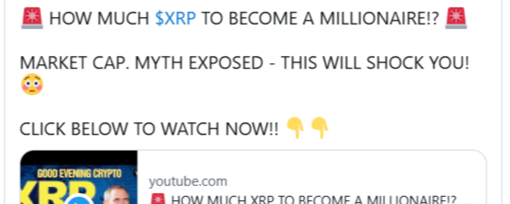The image size is (510, 204).
Task: Play the video from the thumbnail play button
Action: [78, 200]
